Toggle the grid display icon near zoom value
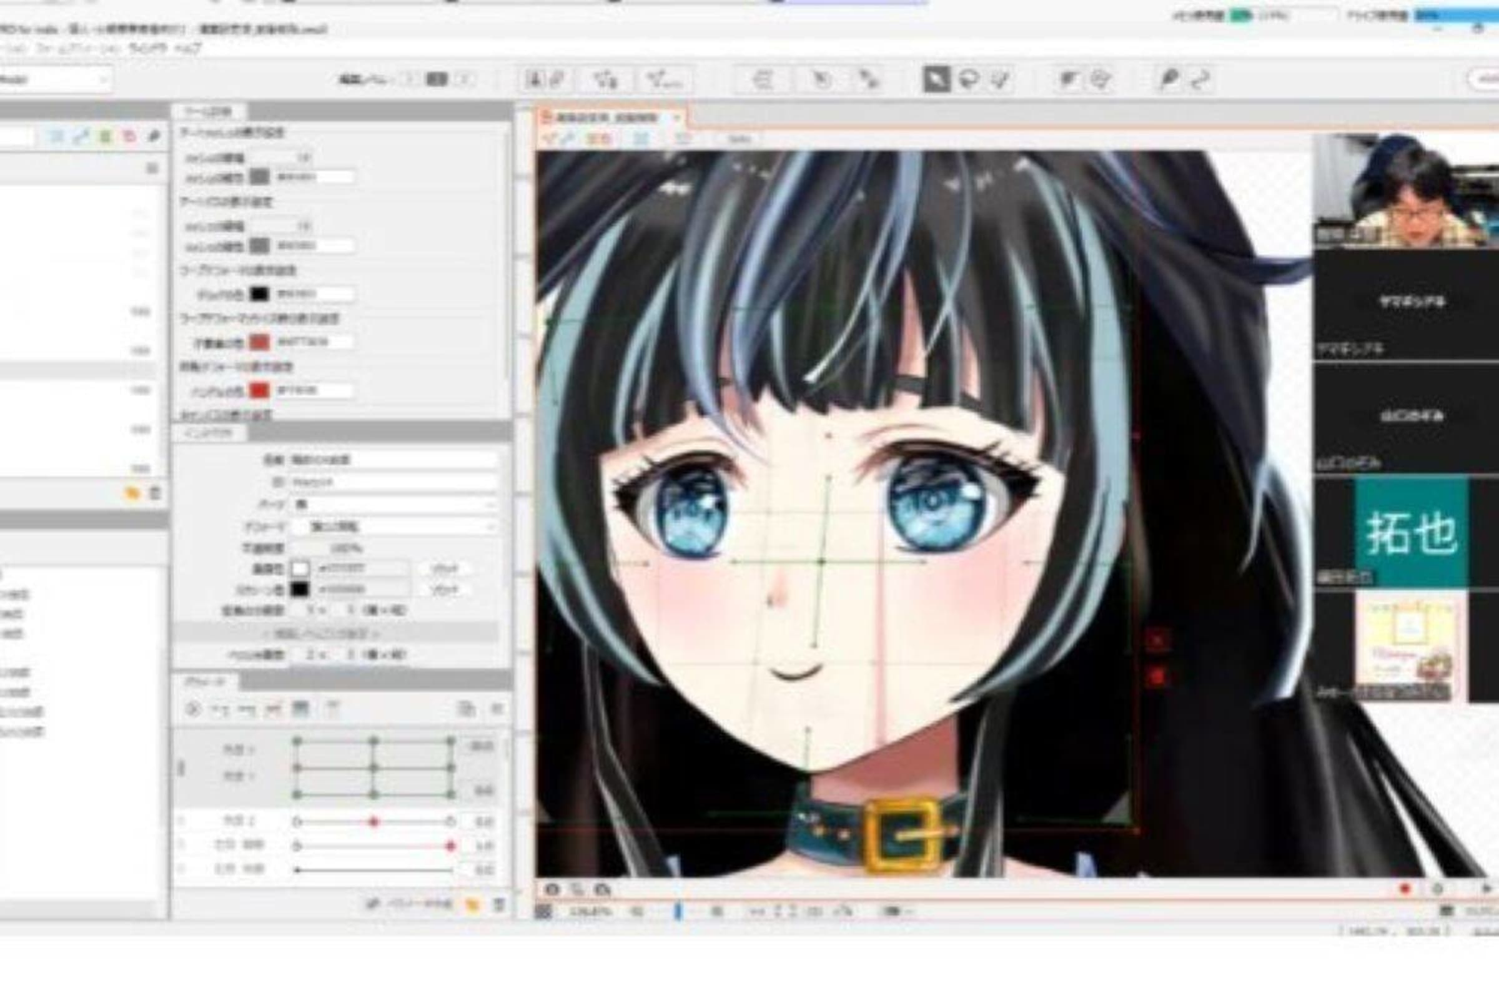The image size is (1499, 998). [543, 911]
